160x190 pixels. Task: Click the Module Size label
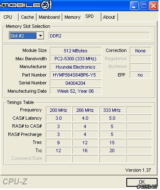[x=34, y=50]
